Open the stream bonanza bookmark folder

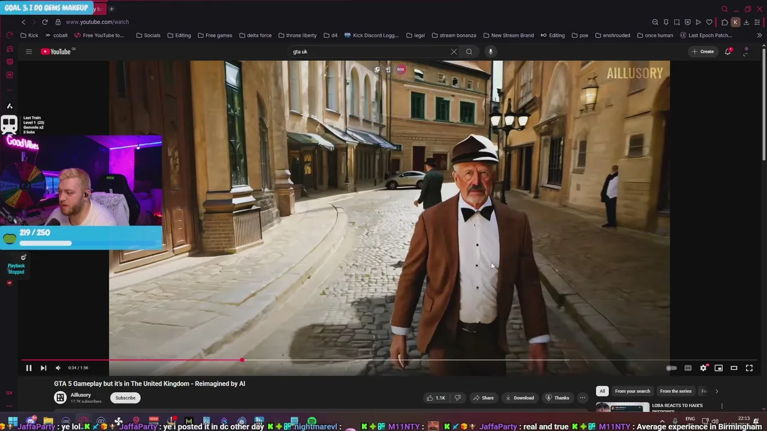(454, 35)
